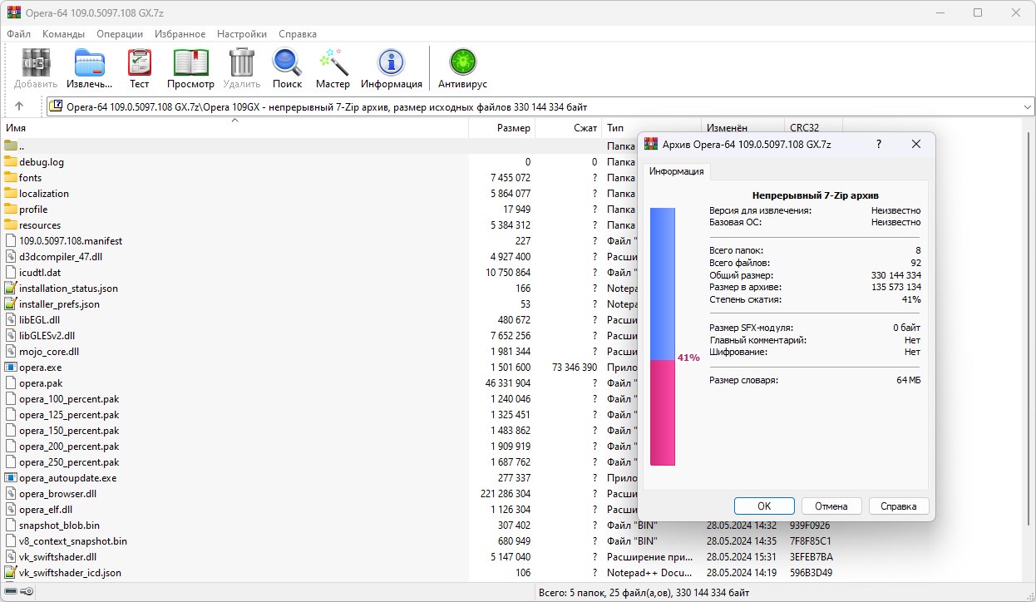Select the v8_context_snapshot.bin file name
Image resolution: width=1036 pixels, height=602 pixels.
(x=73, y=540)
